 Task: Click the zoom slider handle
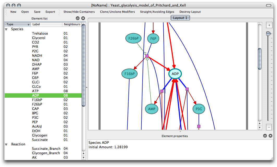268,34
